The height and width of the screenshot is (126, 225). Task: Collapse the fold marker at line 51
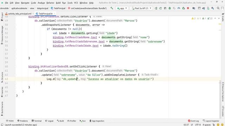[15, 29]
